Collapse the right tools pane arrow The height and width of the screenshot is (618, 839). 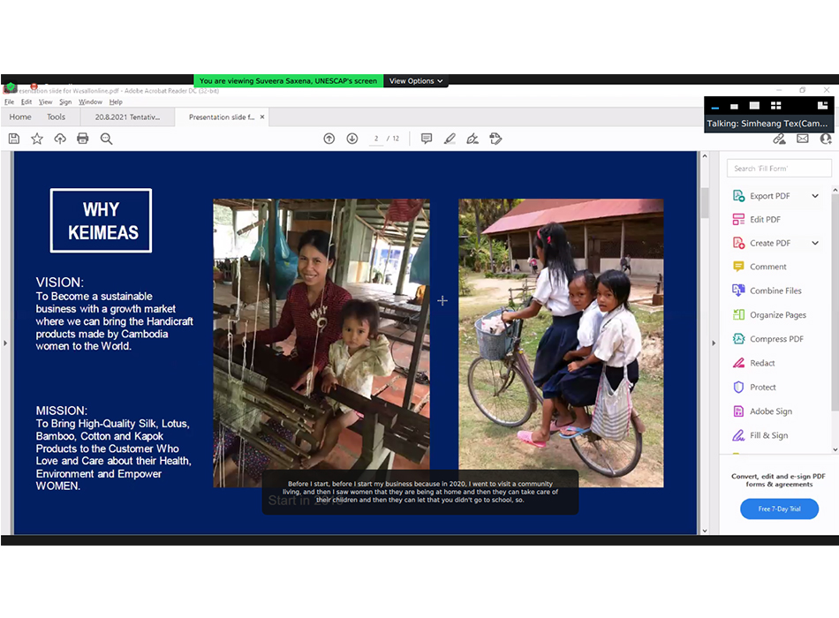click(x=714, y=343)
